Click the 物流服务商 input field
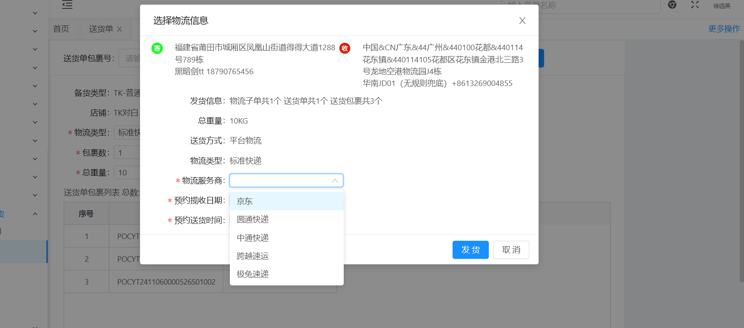Viewport: 744px width, 328px height. (x=280, y=180)
